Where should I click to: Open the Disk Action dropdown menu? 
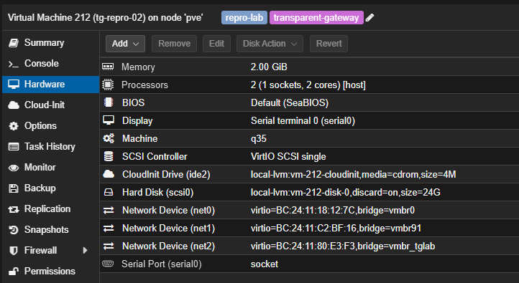click(x=270, y=44)
